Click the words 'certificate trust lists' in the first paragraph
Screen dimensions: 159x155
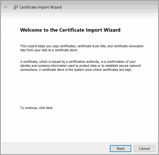92,46
